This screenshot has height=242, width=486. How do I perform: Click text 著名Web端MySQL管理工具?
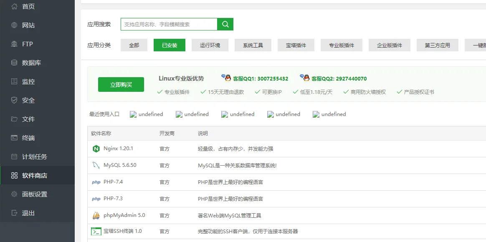pos(229,215)
